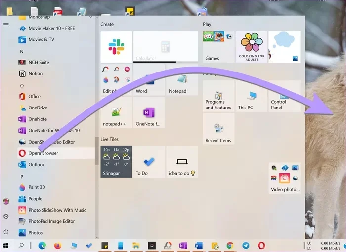The width and height of the screenshot is (346, 252).
Task: Open Opera from the taskbar
Action: coord(261,245)
